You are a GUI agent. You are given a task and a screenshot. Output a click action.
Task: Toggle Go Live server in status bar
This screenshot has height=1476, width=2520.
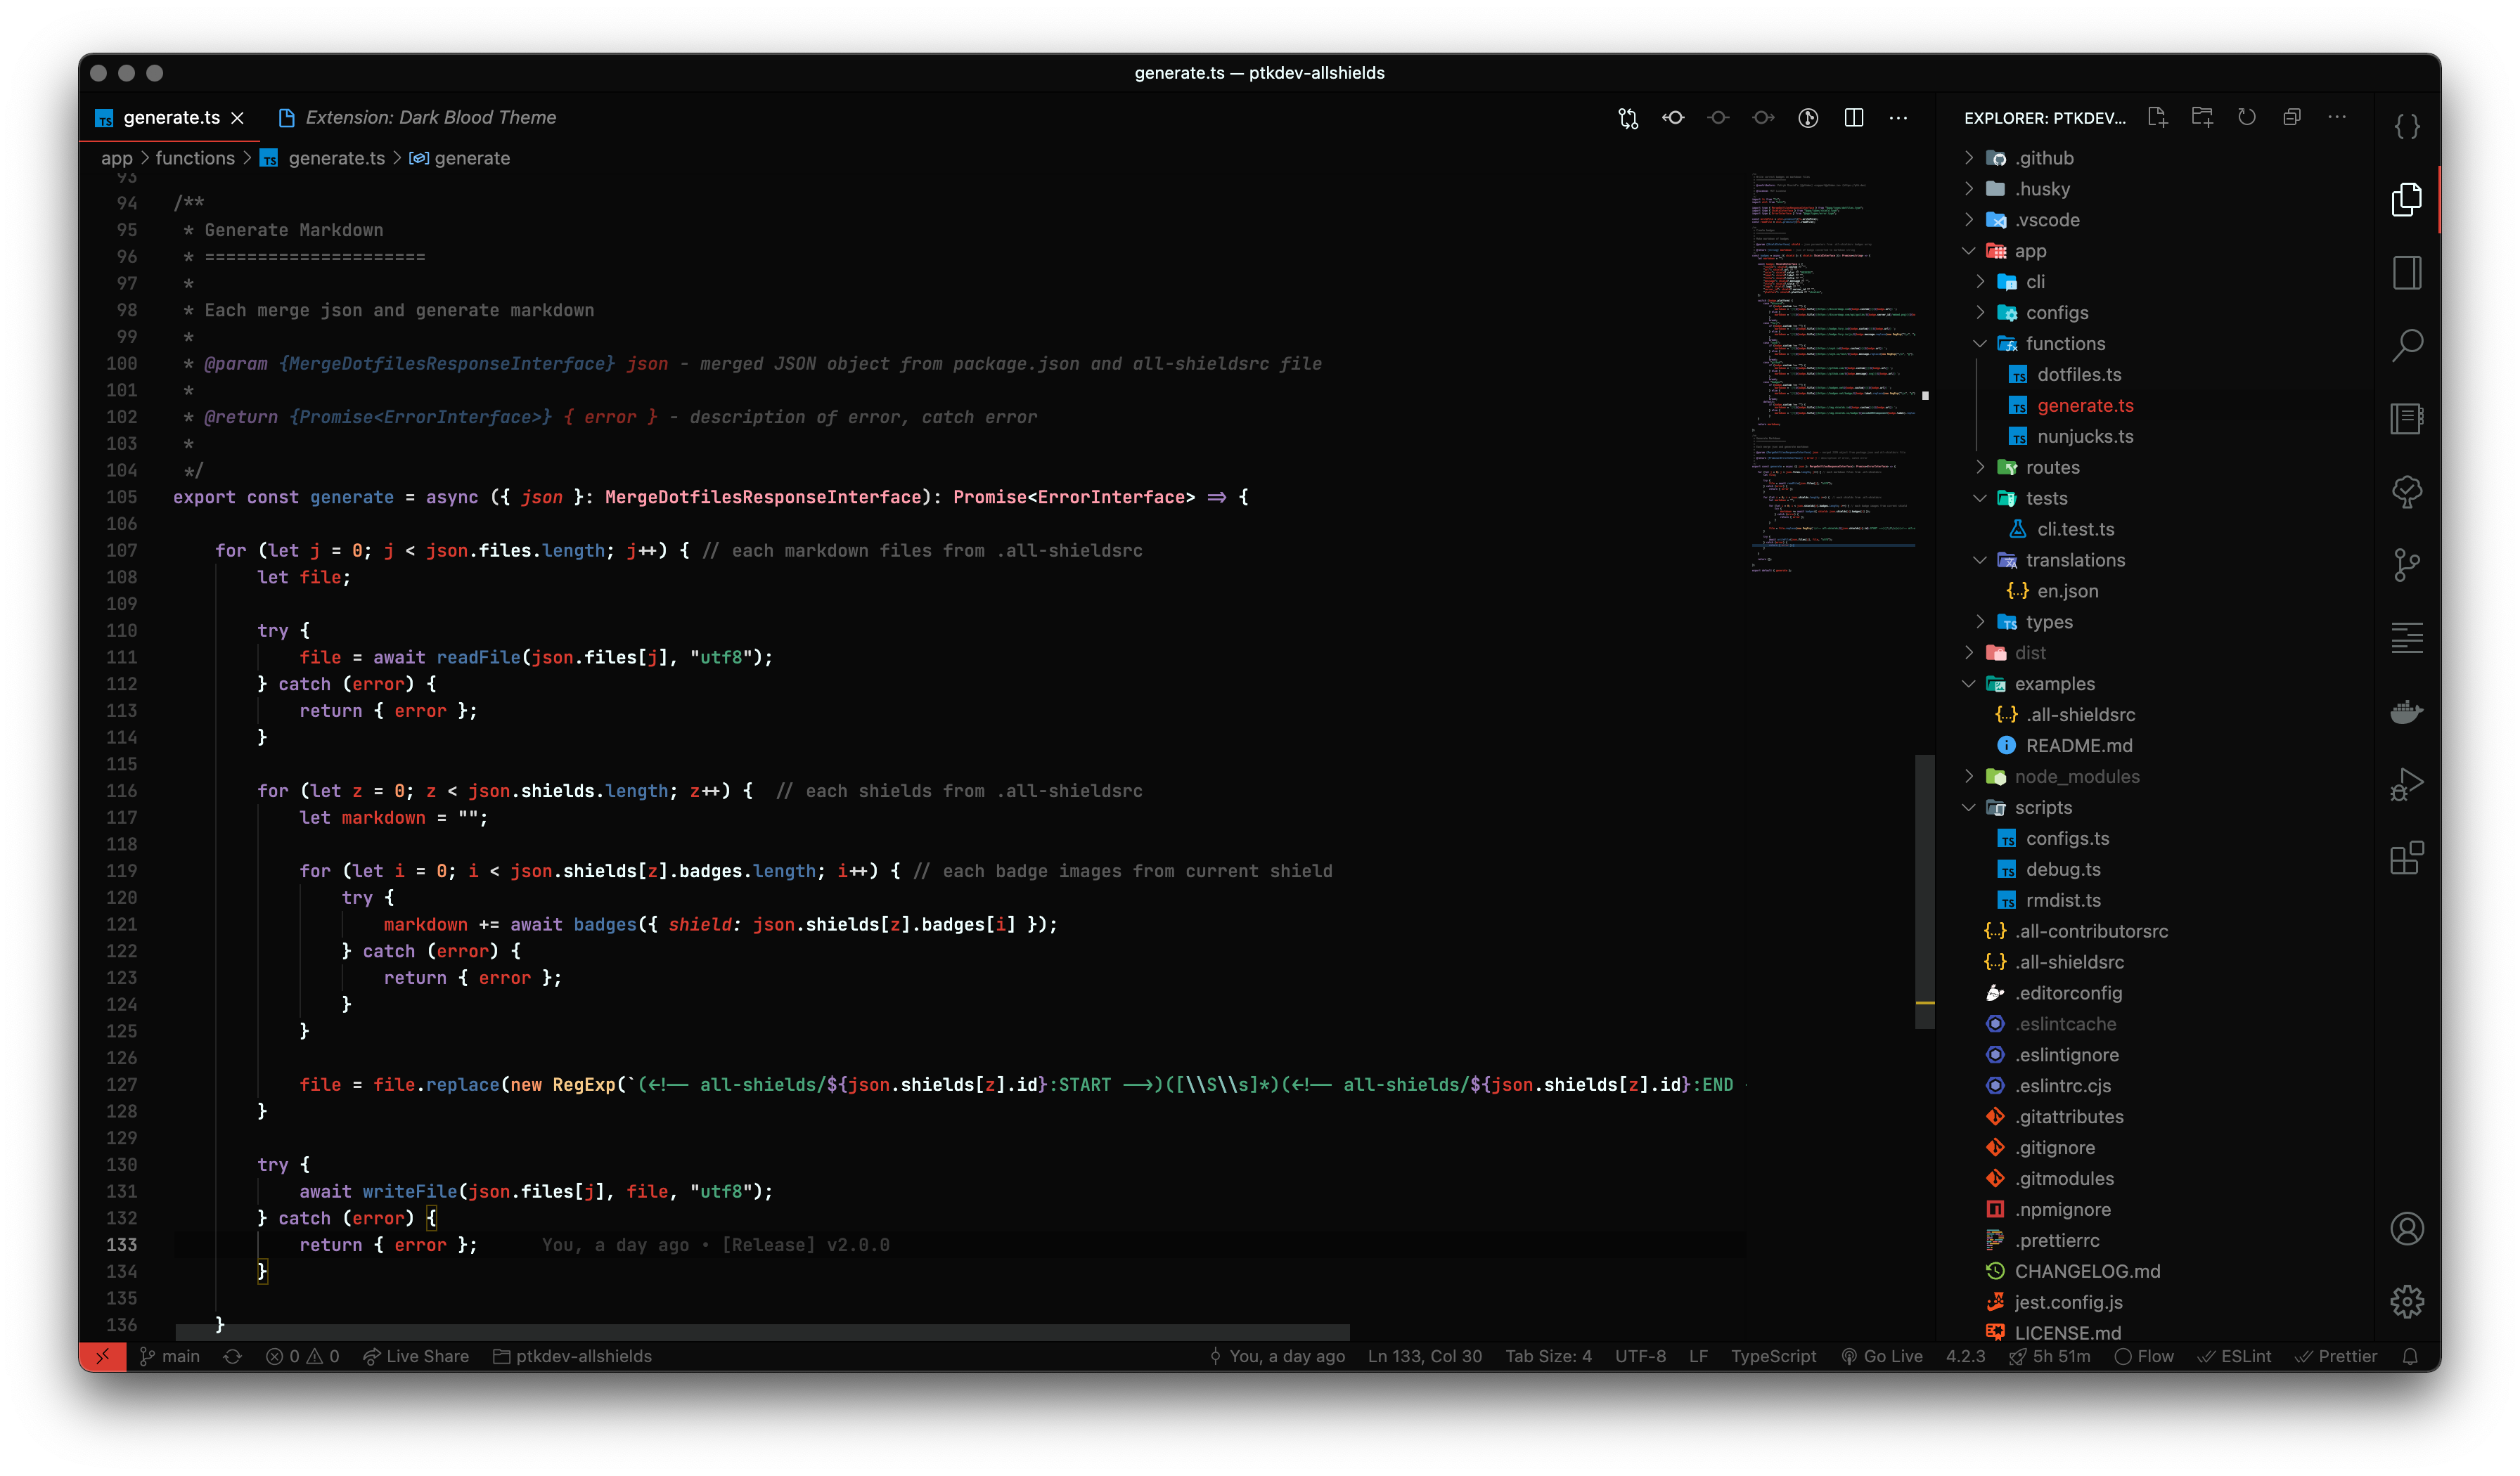coord(1882,1356)
